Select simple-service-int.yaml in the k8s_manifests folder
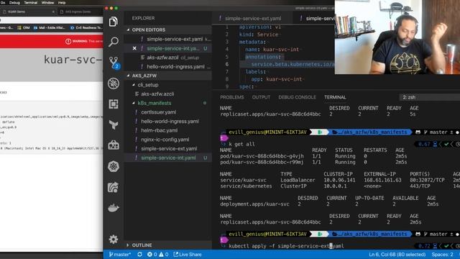460x259 pixels. 168,158
